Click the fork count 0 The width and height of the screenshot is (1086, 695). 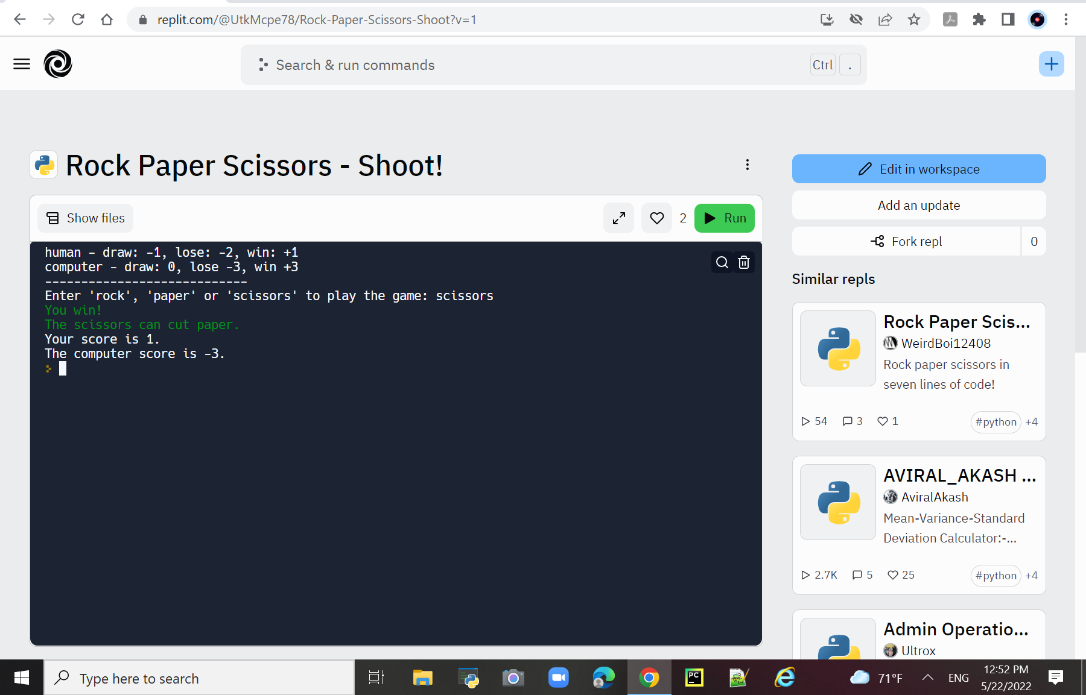1034,241
